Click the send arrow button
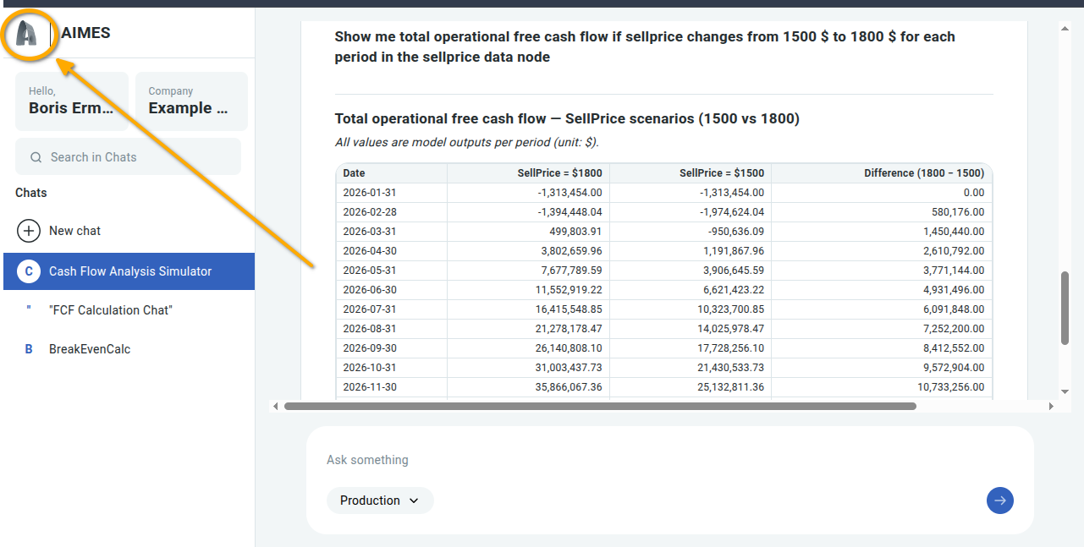The width and height of the screenshot is (1084, 547). coord(999,501)
